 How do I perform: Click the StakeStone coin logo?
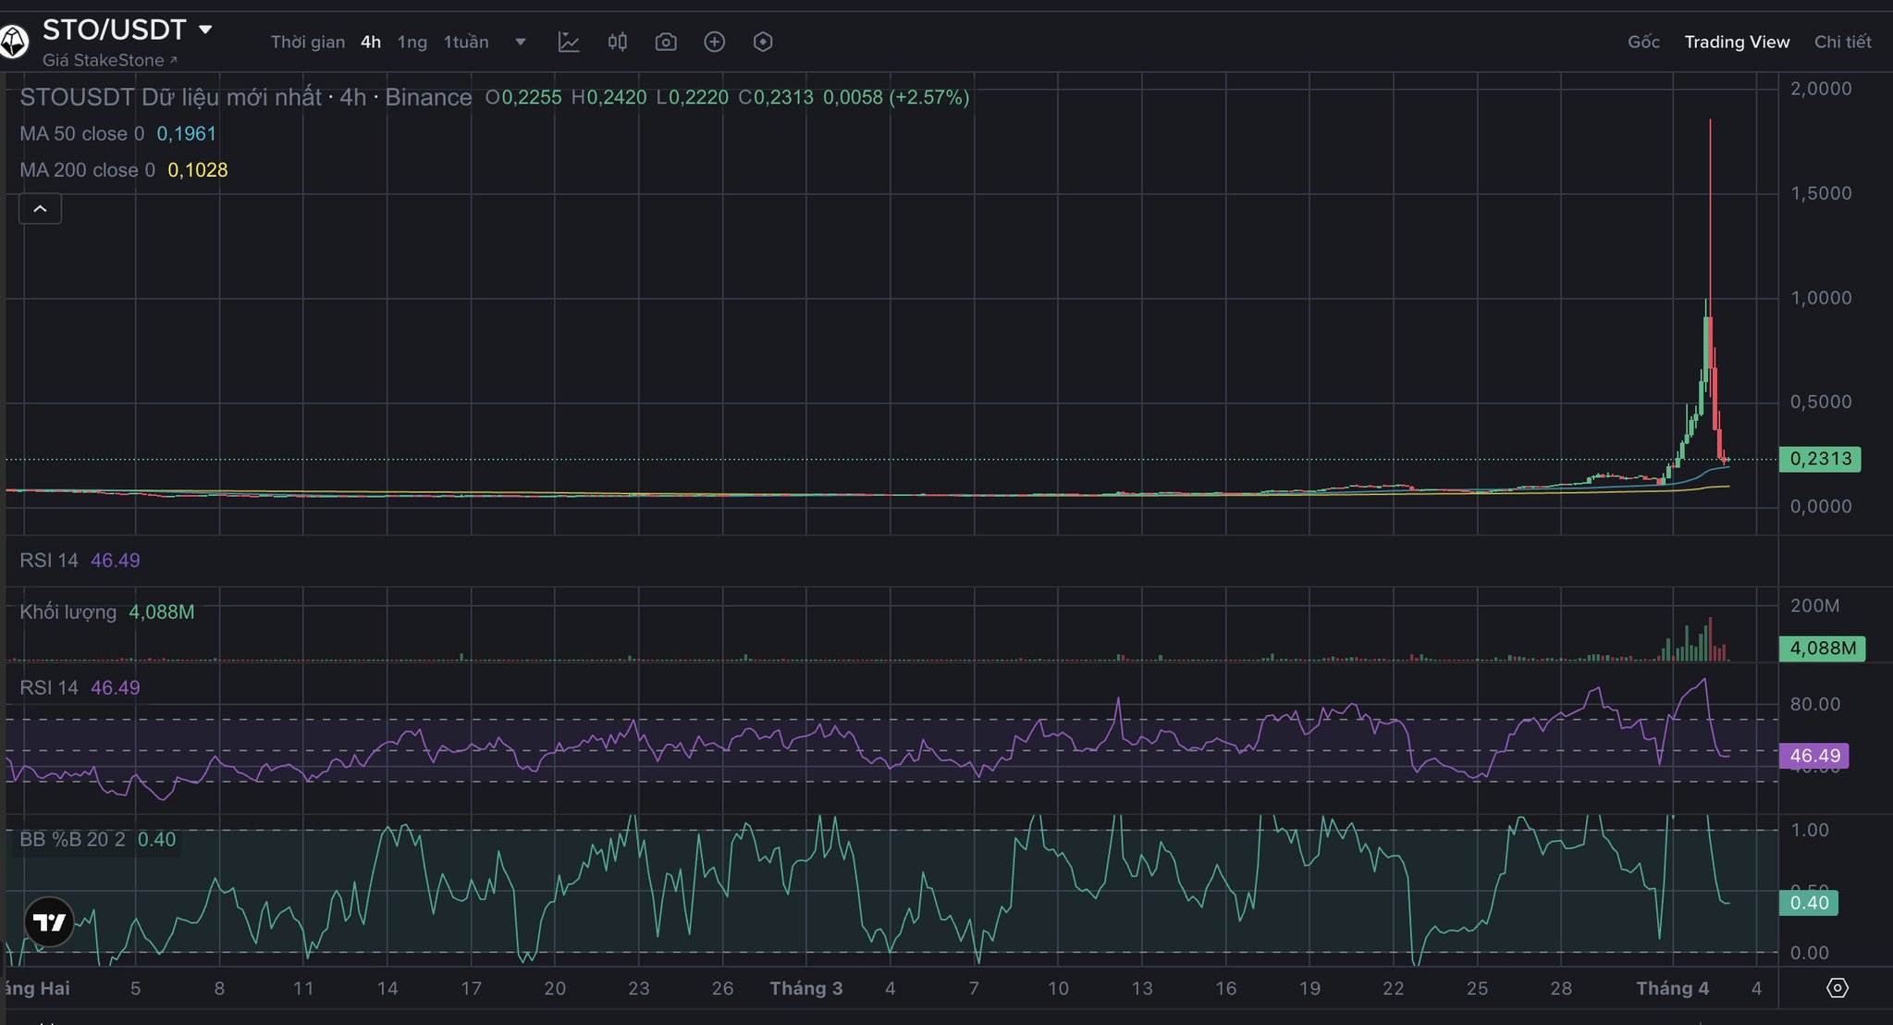13,42
